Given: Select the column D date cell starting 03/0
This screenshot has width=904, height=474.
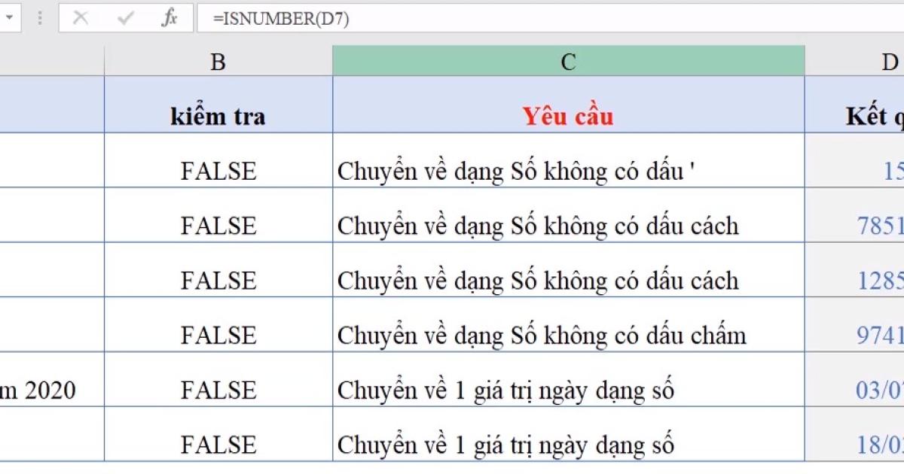Looking at the screenshot, I should [x=854, y=380].
